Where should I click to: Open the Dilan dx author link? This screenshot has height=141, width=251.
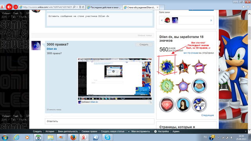(52, 49)
